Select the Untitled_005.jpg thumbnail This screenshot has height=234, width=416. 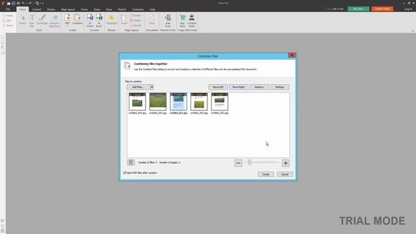tap(158, 102)
